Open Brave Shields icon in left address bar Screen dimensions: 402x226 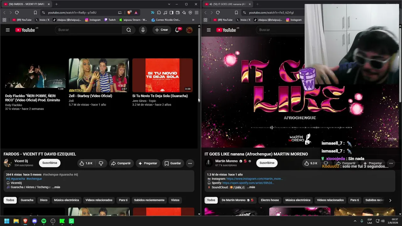[129, 13]
